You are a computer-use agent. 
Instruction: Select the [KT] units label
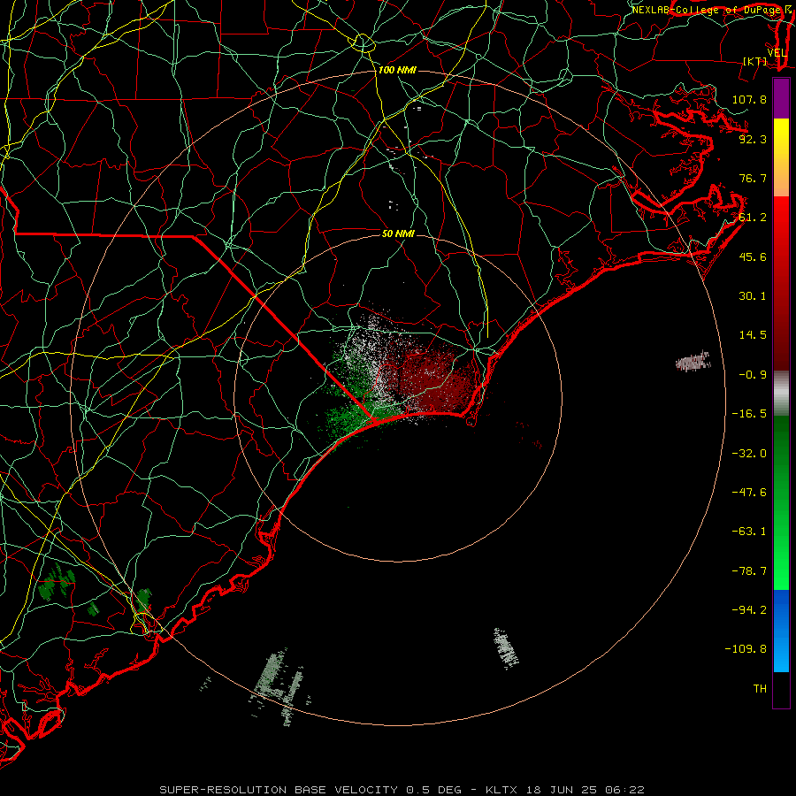(x=755, y=61)
